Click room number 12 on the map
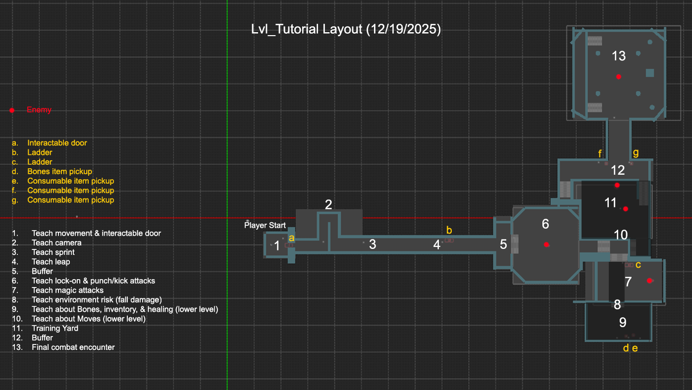Viewport: 692px width, 390px height. pyautogui.click(x=618, y=170)
